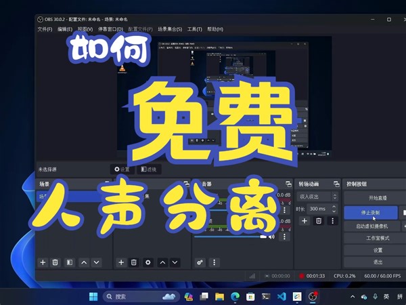406x305 pixels.
Task: Open transition type 淡入淡出 dropdown
Action: [318, 197]
